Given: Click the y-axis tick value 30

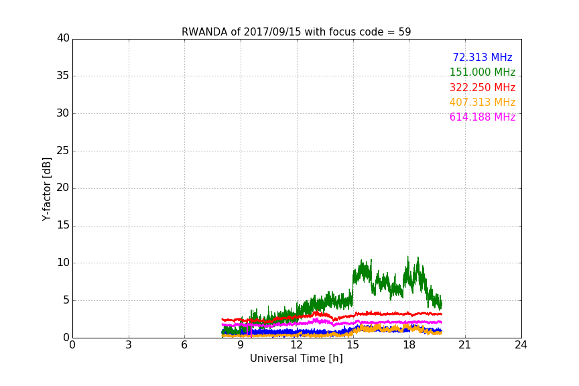Looking at the screenshot, I should click(63, 113).
